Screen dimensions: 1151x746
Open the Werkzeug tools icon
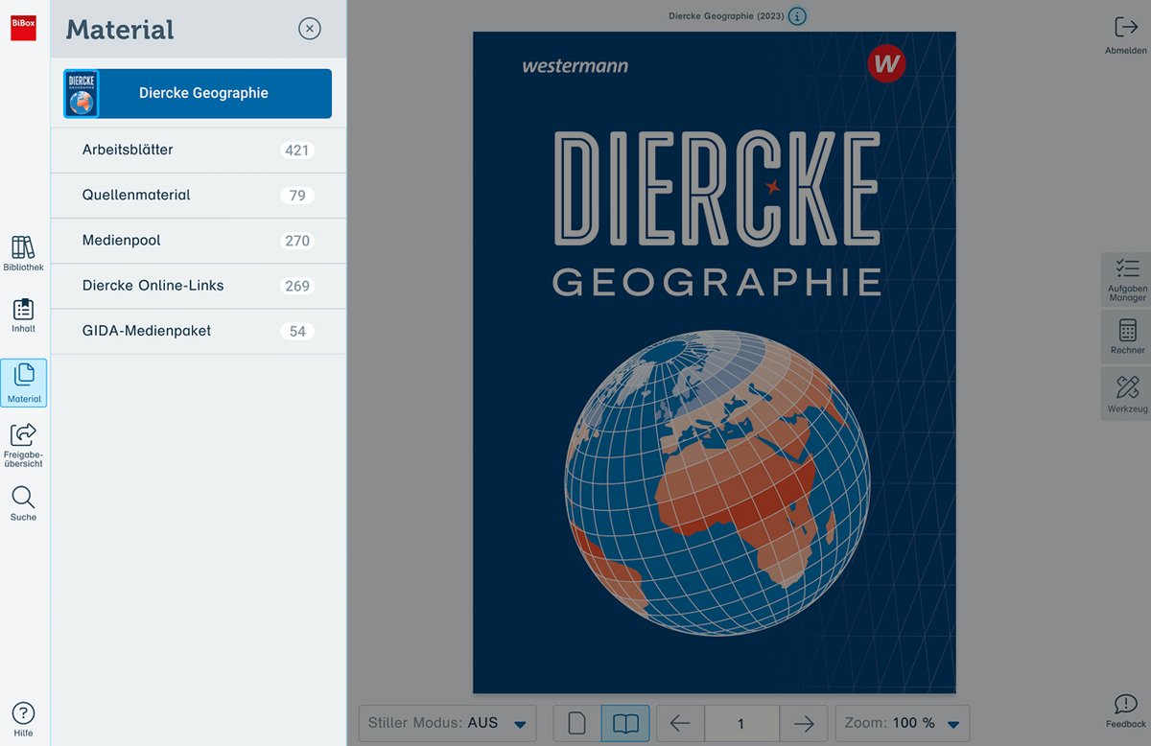(x=1127, y=394)
